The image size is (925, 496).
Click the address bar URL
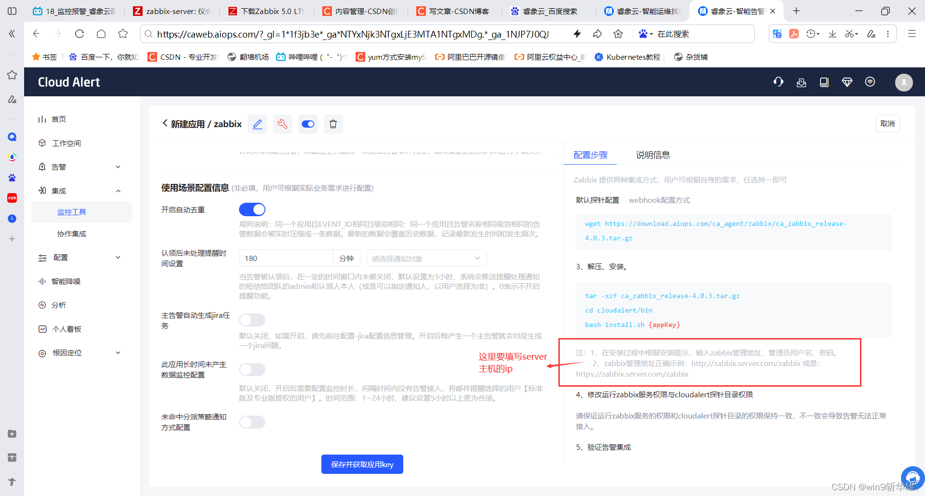click(x=353, y=34)
